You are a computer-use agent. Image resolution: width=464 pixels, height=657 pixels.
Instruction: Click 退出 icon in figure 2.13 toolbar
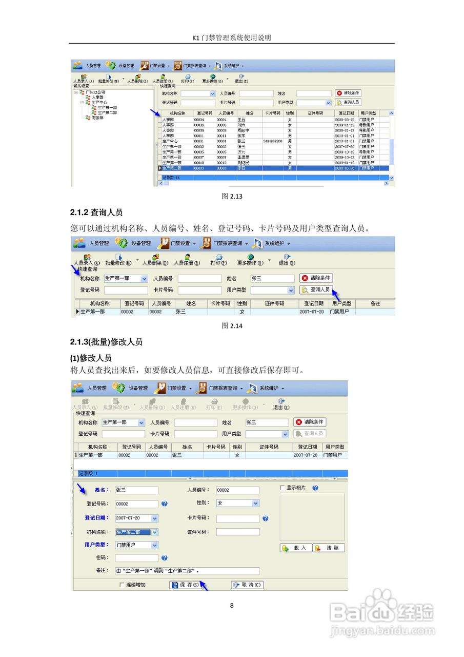coord(241,76)
